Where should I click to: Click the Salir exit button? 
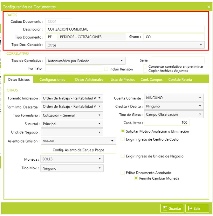(x=197, y=208)
